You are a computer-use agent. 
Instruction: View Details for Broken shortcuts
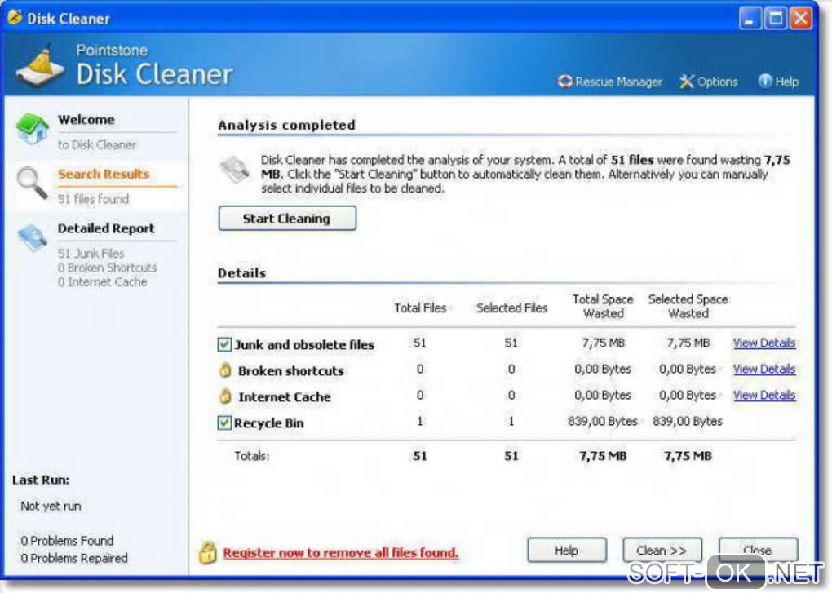tap(764, 370)
